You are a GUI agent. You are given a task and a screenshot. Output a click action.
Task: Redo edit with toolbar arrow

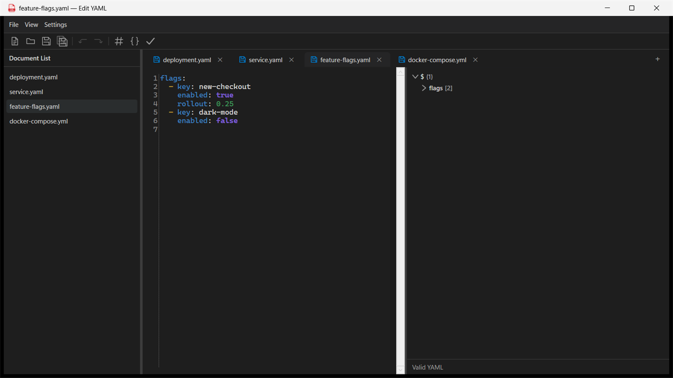[x=98, y=41]
